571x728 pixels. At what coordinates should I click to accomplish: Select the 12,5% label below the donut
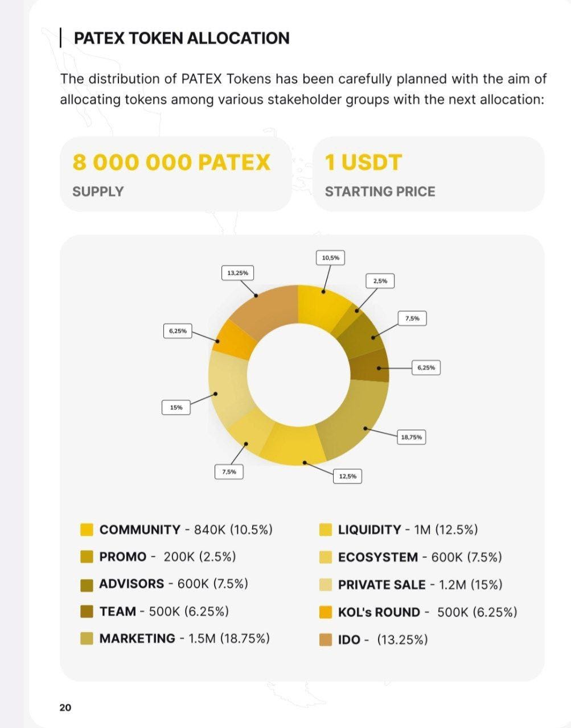point(347,476)
